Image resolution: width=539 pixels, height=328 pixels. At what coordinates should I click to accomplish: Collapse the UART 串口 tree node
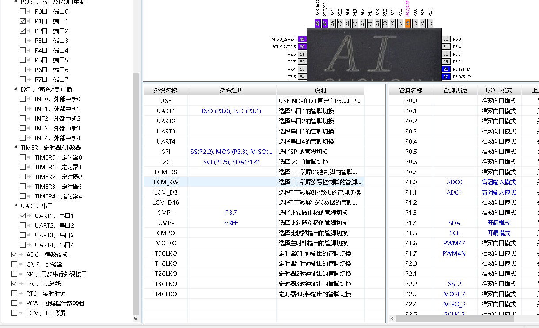pyautogui.click(x=15, y=206)
